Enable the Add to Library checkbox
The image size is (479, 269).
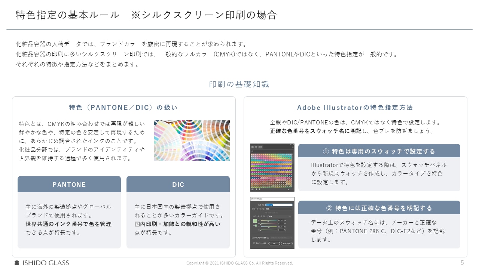254,238
